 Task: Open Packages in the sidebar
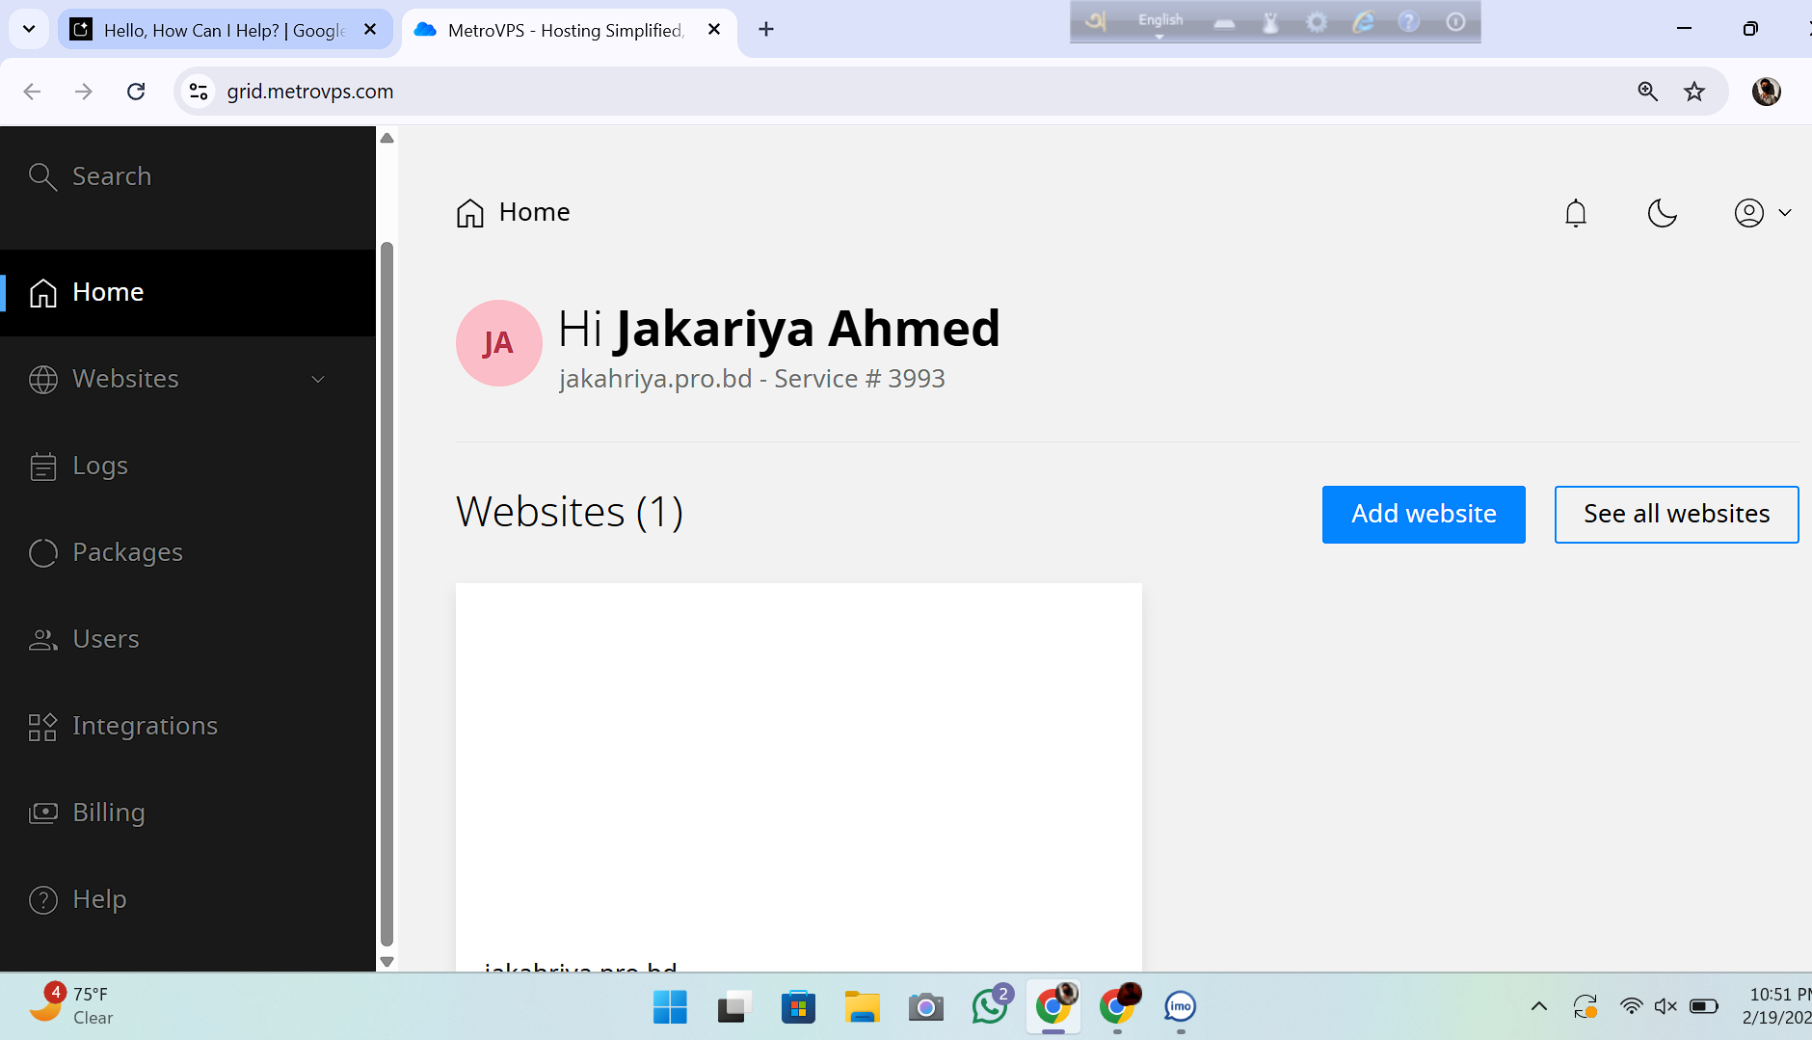pos(127,552)
